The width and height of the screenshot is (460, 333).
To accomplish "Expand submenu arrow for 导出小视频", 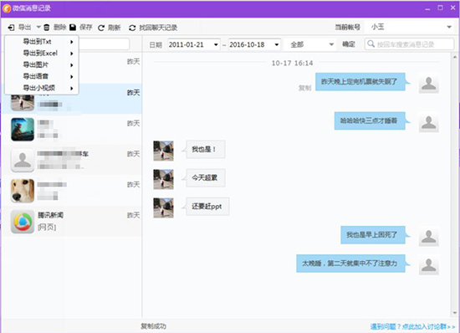I will pos(72,89).
